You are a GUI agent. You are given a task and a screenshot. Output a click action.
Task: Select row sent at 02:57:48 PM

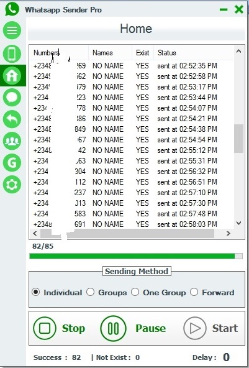[x=132, y=214]
